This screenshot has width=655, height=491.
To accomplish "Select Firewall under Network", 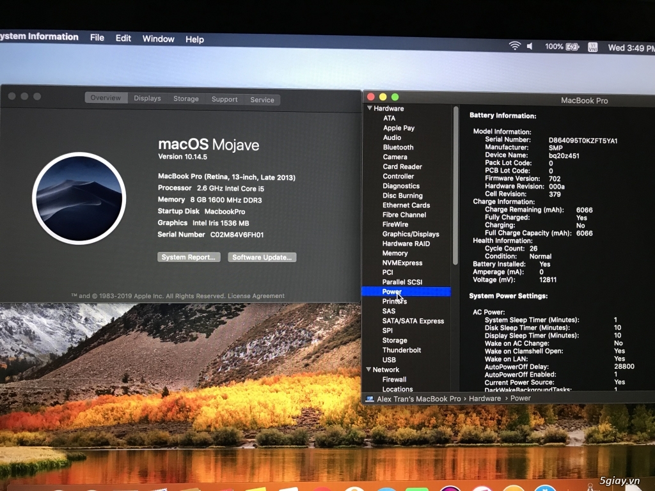I will click(x=394, y=380).
